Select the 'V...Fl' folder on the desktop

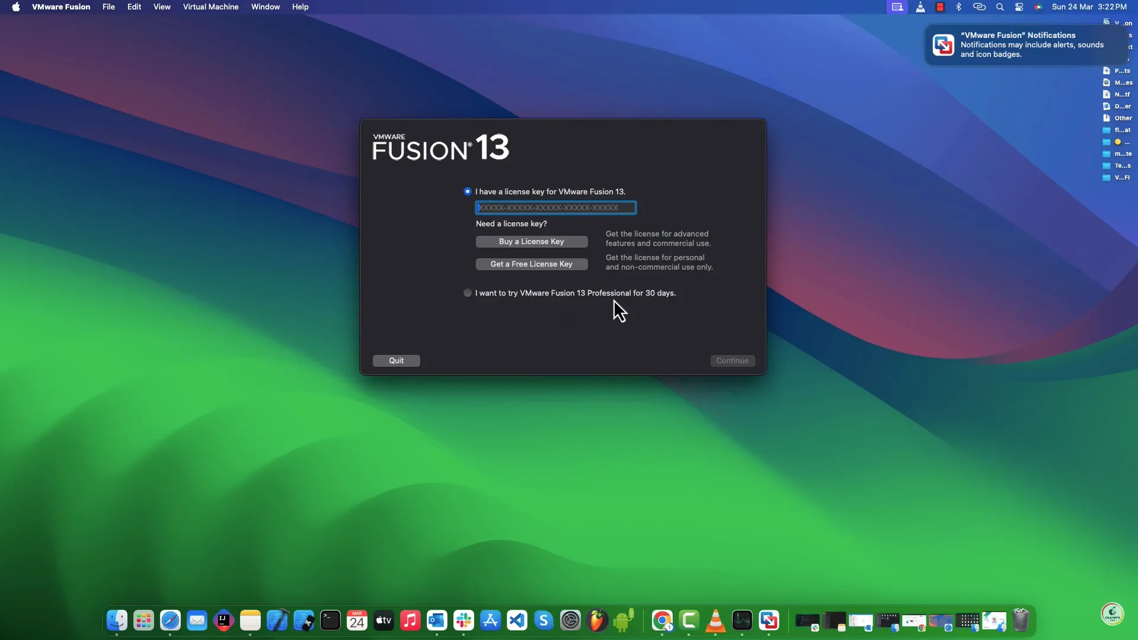click(1117, 177)
